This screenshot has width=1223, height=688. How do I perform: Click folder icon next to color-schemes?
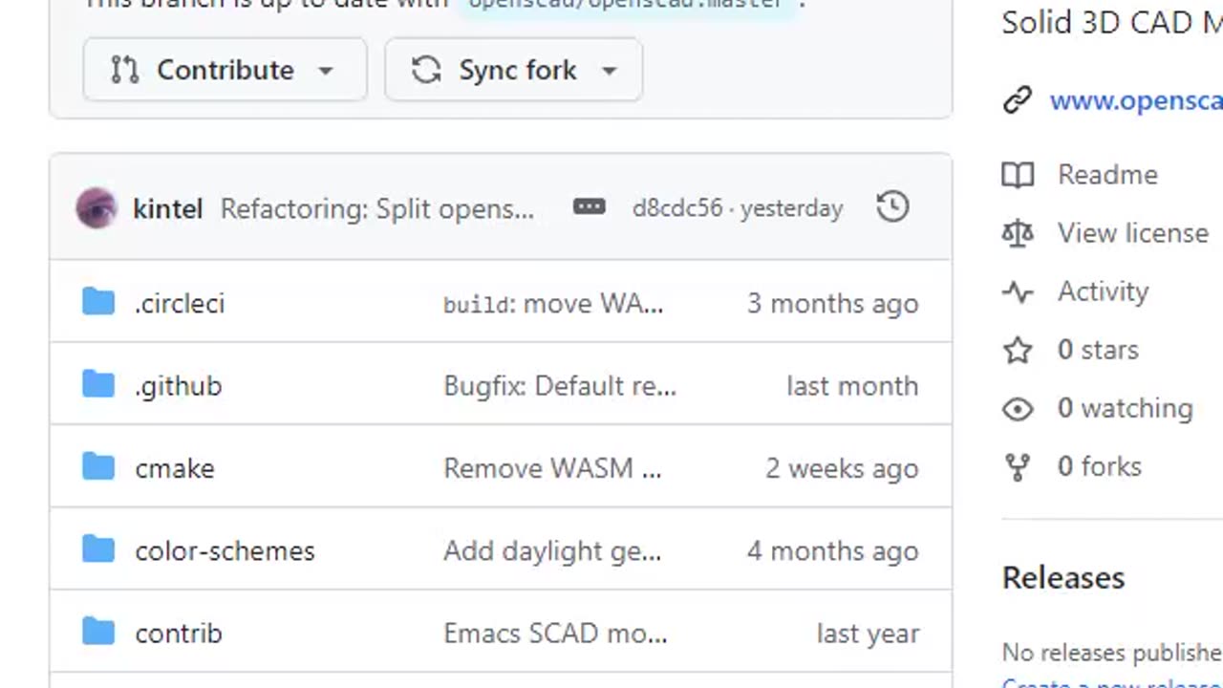(x=98, y=549)
